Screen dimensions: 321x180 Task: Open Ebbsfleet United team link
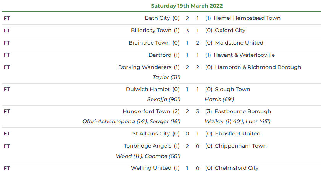point(238,133)
